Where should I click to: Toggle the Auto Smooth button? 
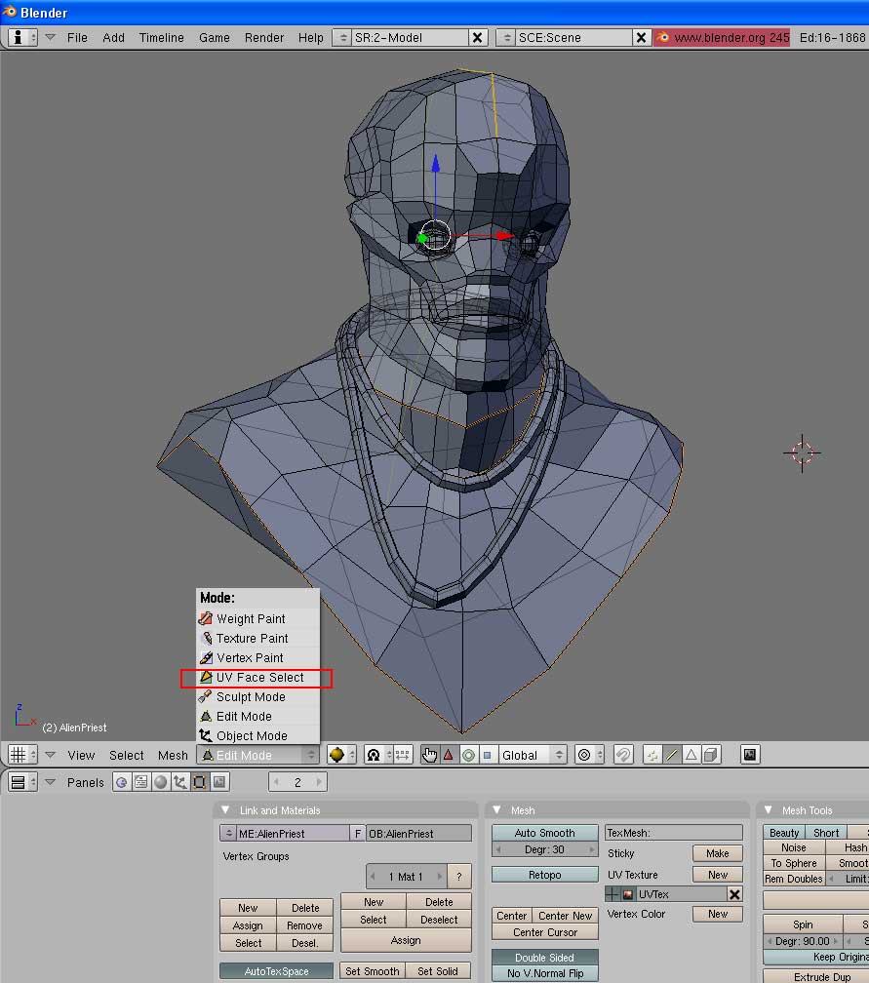pyautogui.click(x=544, y=833)
